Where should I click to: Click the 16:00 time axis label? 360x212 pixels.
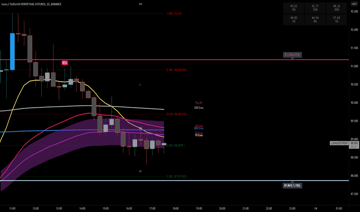pos(129,208)
